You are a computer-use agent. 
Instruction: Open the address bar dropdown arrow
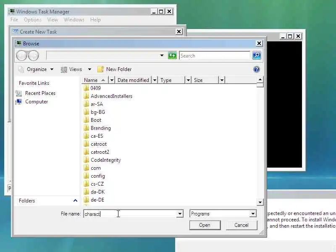pos(162,55)
